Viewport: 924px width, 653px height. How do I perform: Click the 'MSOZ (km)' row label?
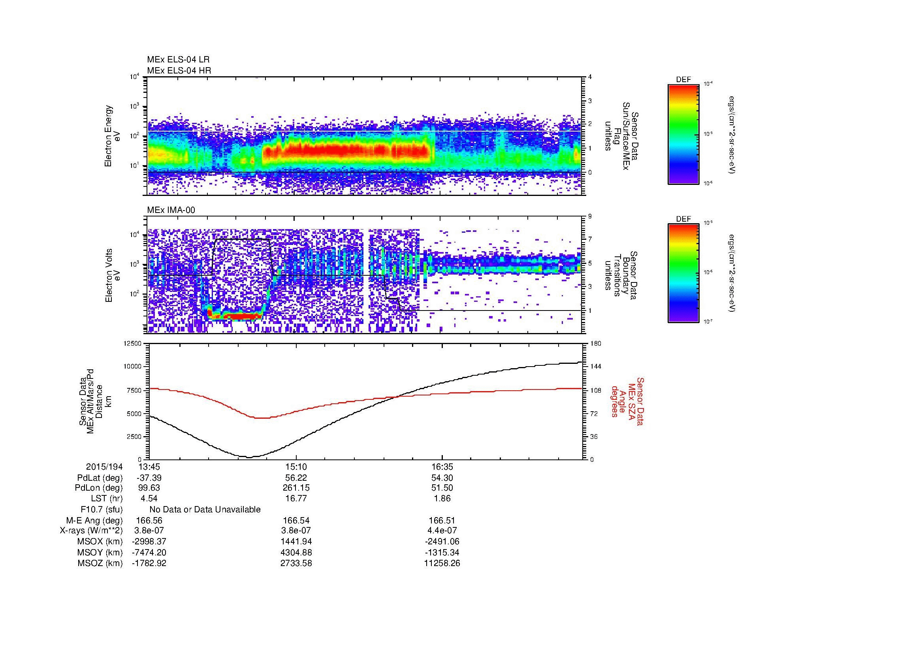pyautogui.click(x=100, y=563)
